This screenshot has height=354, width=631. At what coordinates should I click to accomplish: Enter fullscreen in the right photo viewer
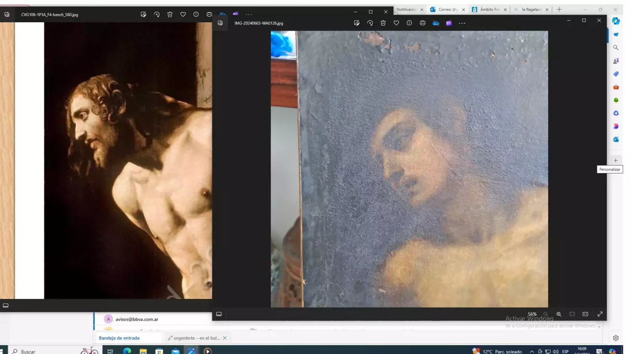(600, 314)
